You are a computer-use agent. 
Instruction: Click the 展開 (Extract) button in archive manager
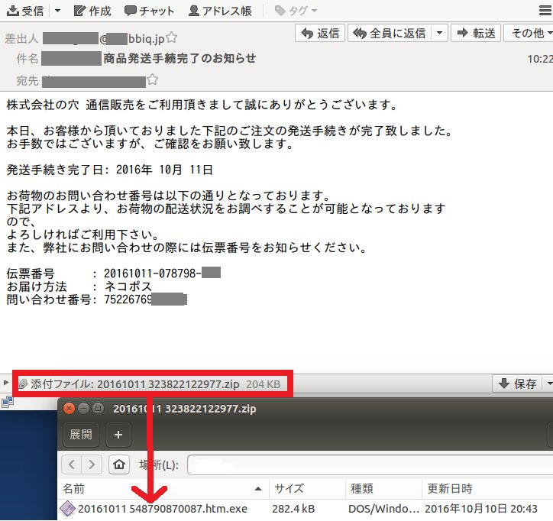click(x=81, y=434)
